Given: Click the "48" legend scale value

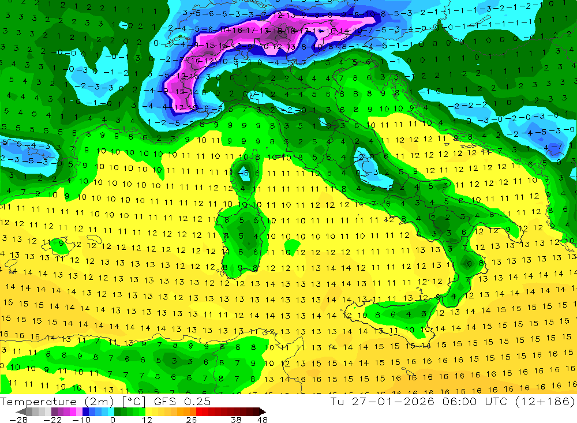Looking at the screenshot, I should coord(263,420).
